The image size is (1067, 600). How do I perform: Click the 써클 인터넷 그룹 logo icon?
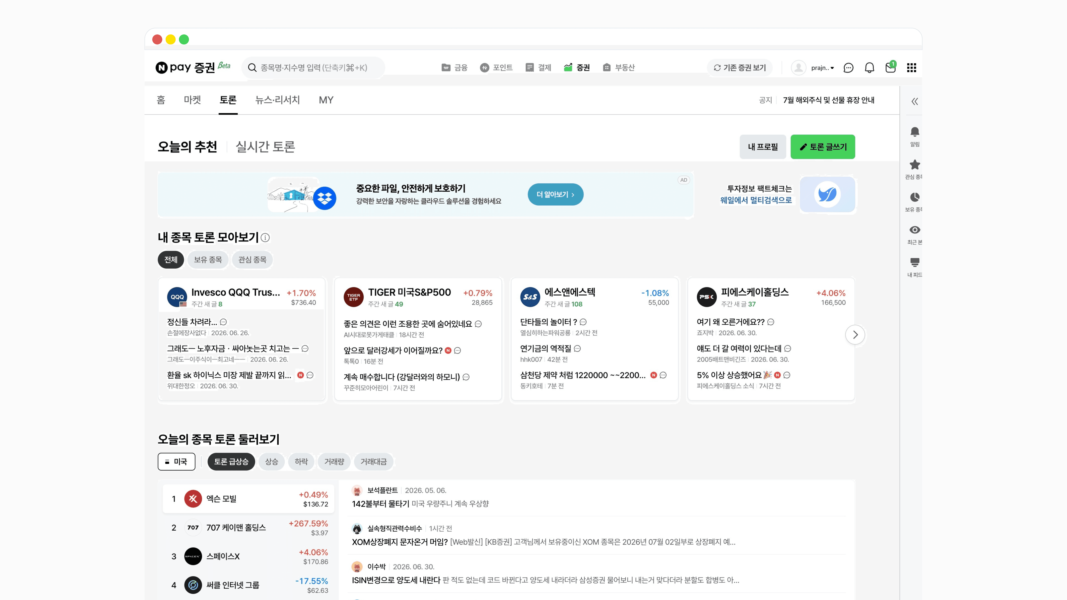pyautogui.click(x=193, y=585)
